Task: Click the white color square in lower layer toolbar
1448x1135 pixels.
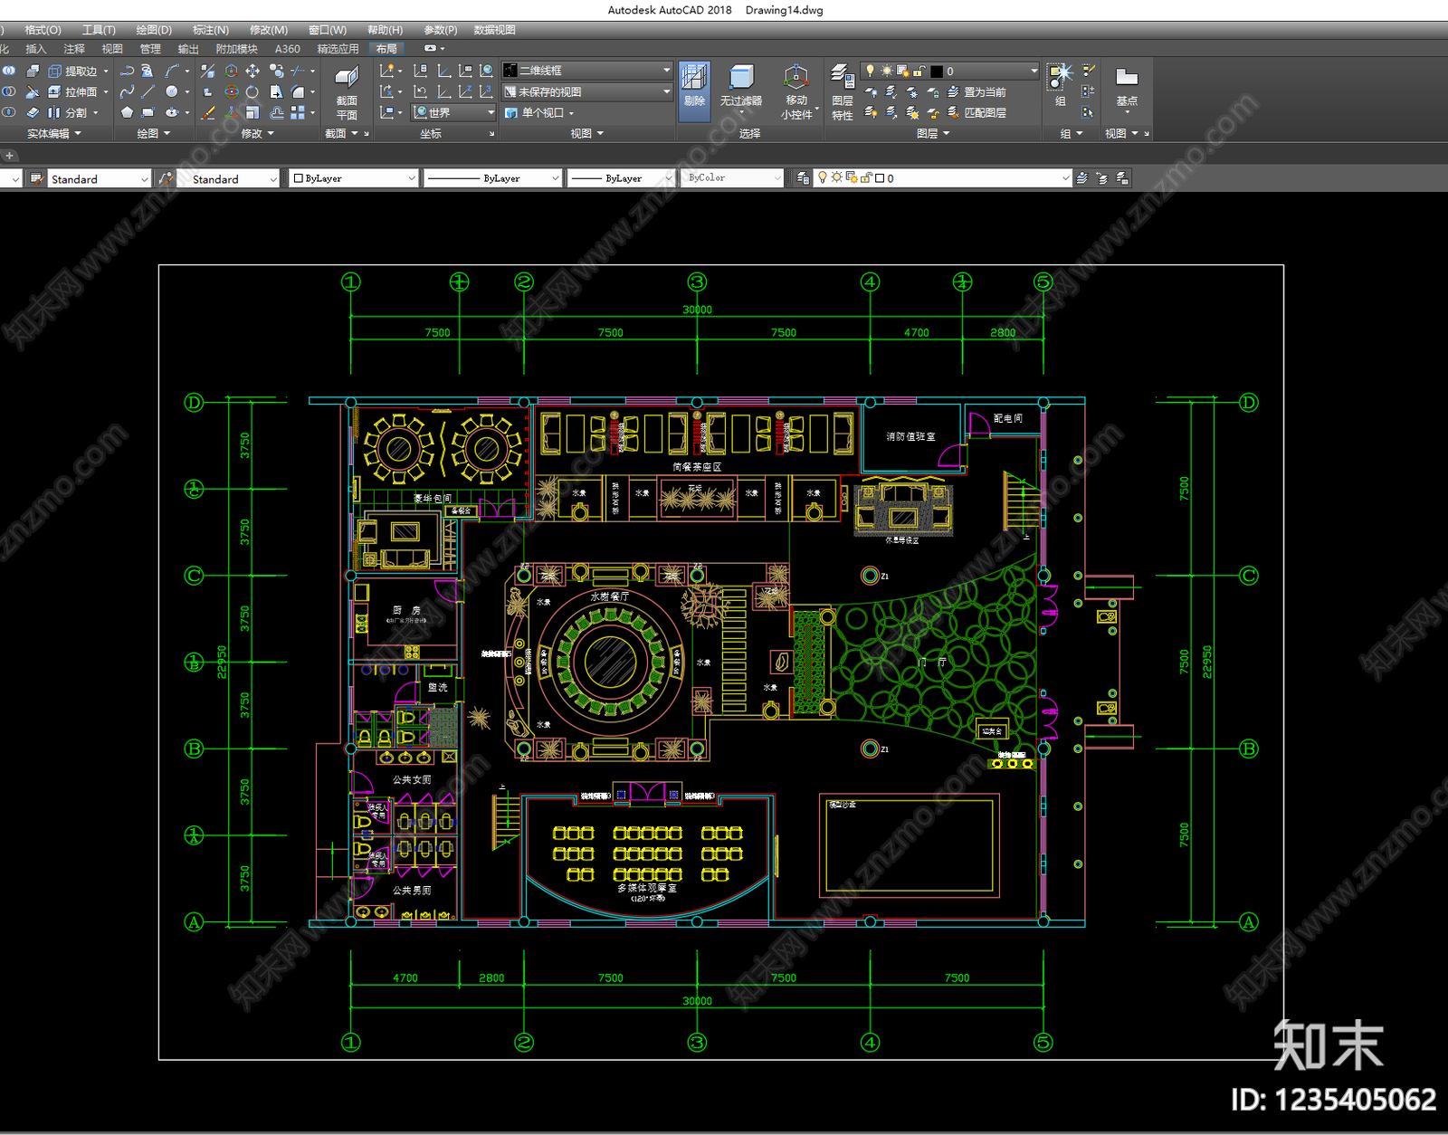Action: [879, 178]
